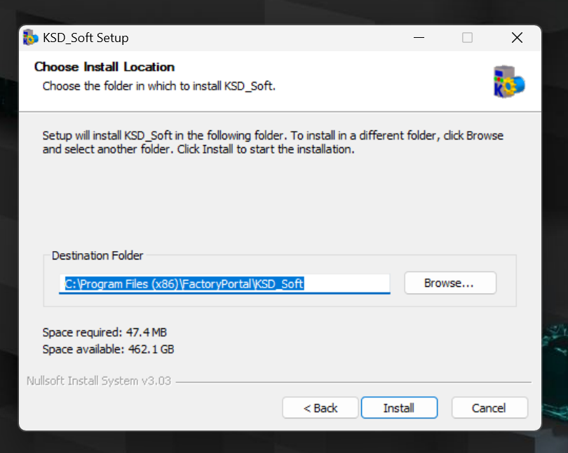Click the 'Space available: 462.1 GB' text
The height and width of the screenshot is (453, 568).
(108, 349)
